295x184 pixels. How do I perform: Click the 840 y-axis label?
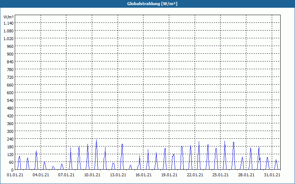[10, 62]
